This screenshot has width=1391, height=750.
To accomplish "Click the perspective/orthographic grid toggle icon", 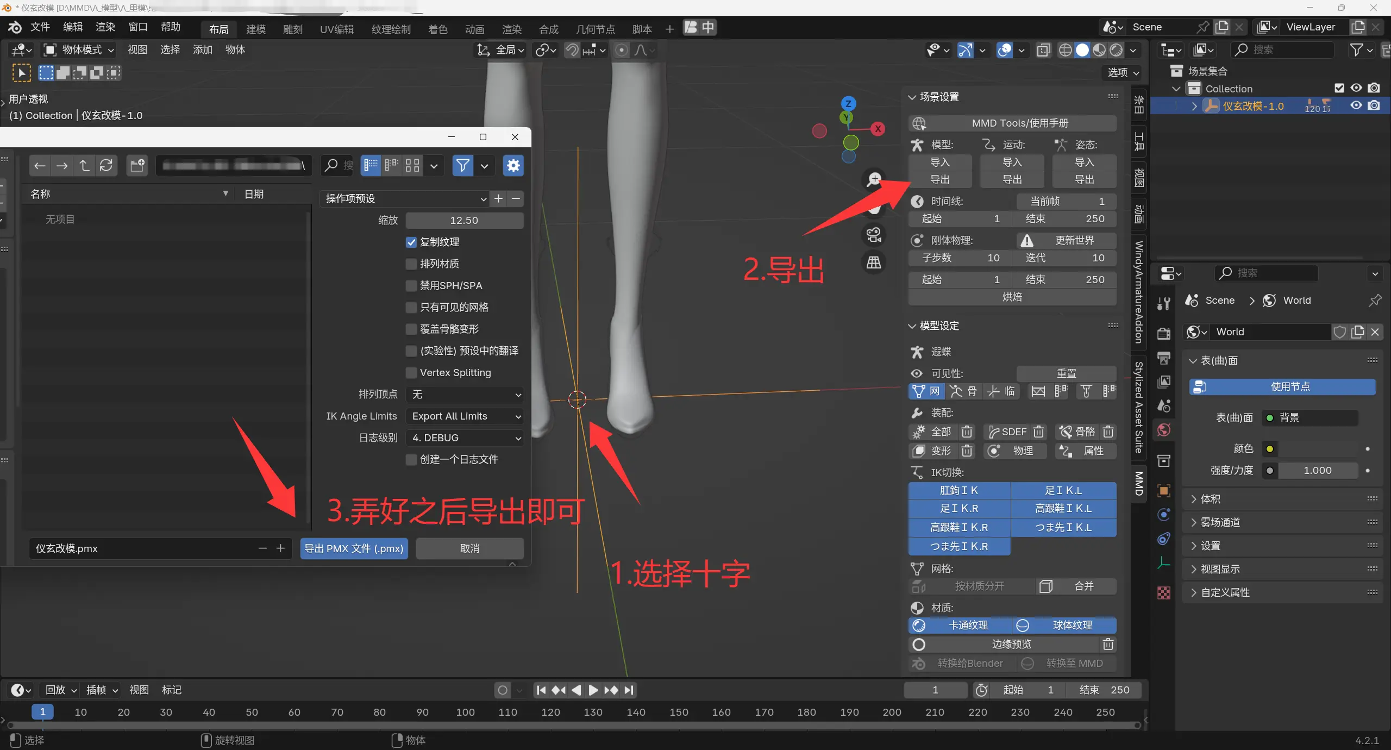I will click(874, 263).
